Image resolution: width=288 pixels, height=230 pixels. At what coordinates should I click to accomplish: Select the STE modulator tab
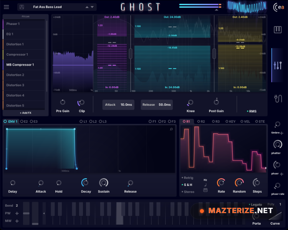tap(260, 122)
